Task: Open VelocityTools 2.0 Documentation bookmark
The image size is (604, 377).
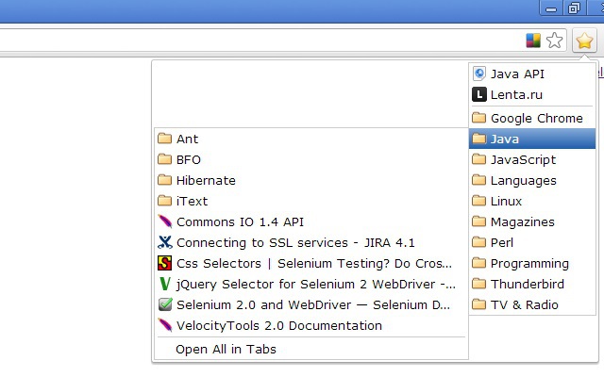Action: click(x=278, y=325)
